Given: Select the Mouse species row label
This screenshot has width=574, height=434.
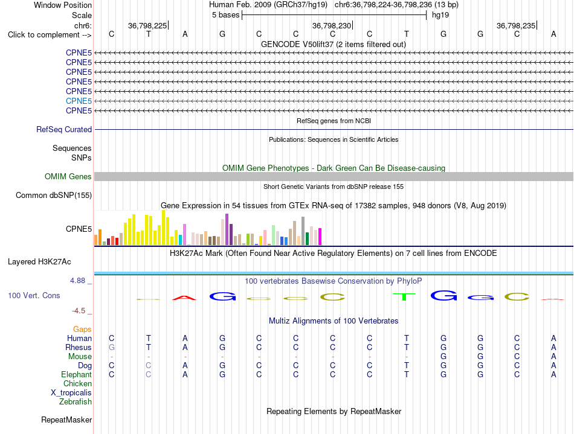Looking at the screenshot, I should pos(80,357).
